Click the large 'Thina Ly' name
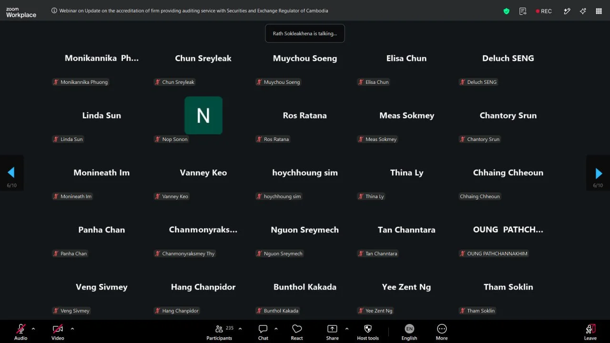Screen dimensions: 610x343 407,172
